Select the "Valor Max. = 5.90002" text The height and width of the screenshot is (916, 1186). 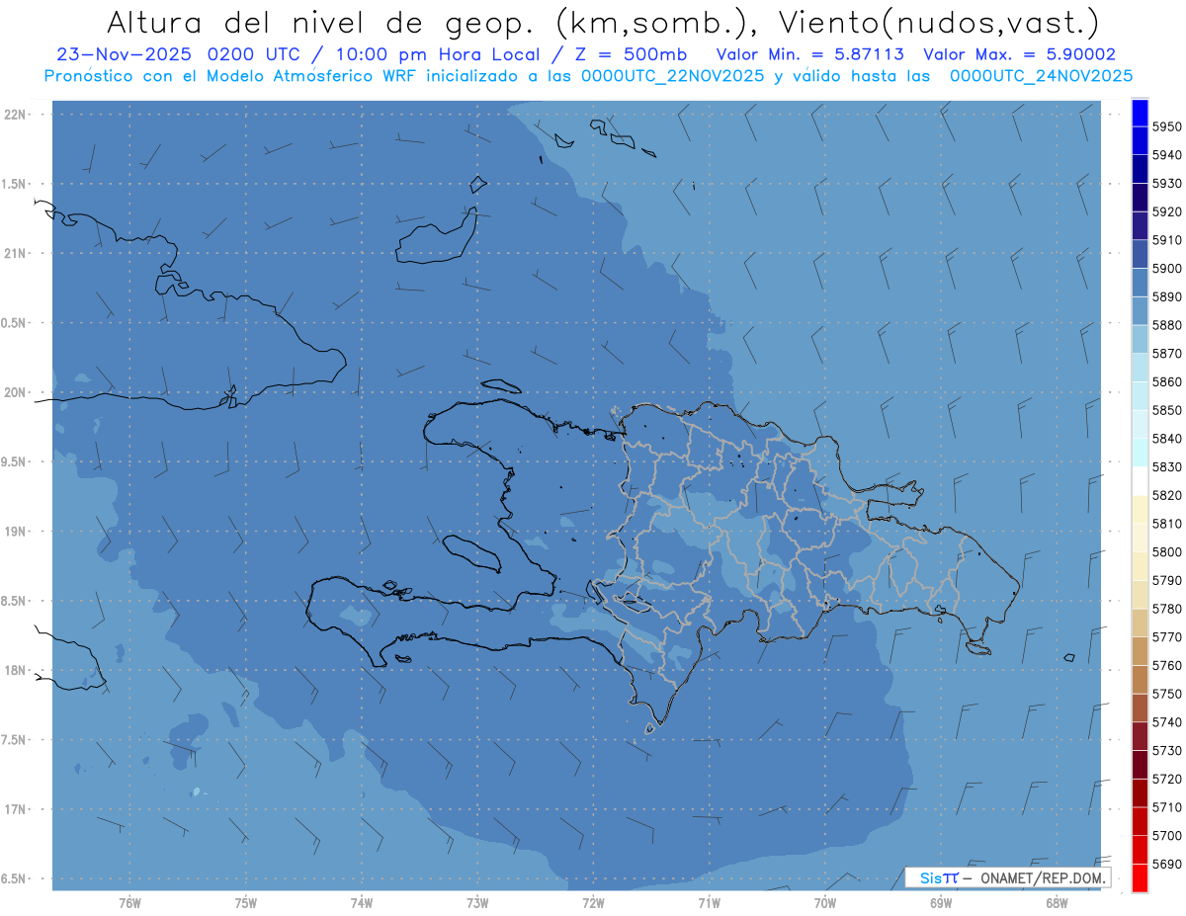pyautogui.click(x=1019, y=55)
